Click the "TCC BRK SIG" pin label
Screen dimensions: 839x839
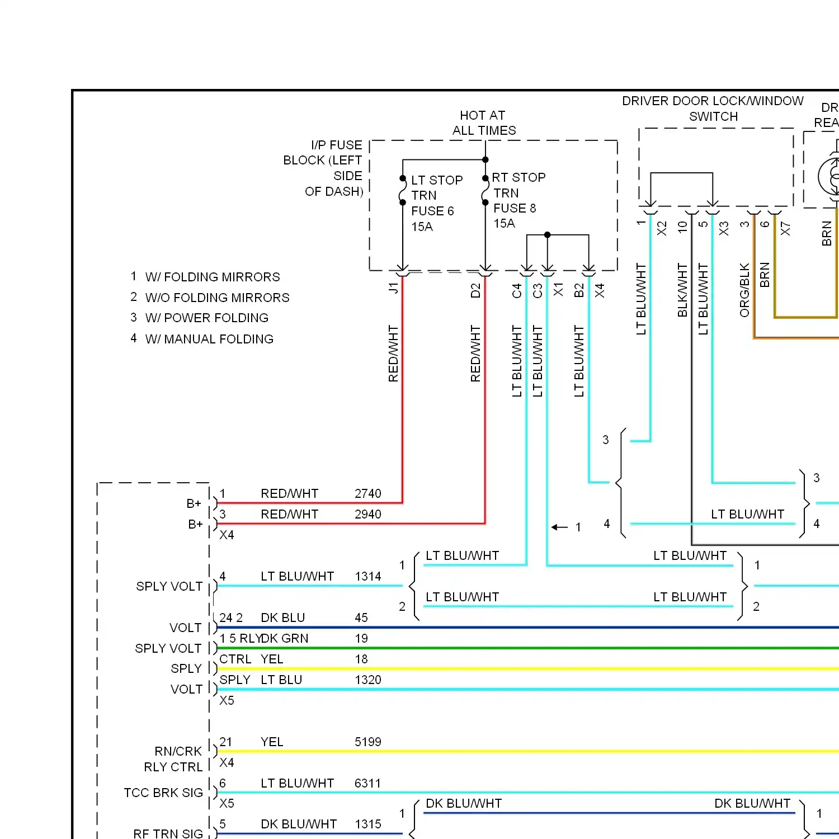pyautogui.click(x=163, y=793)
